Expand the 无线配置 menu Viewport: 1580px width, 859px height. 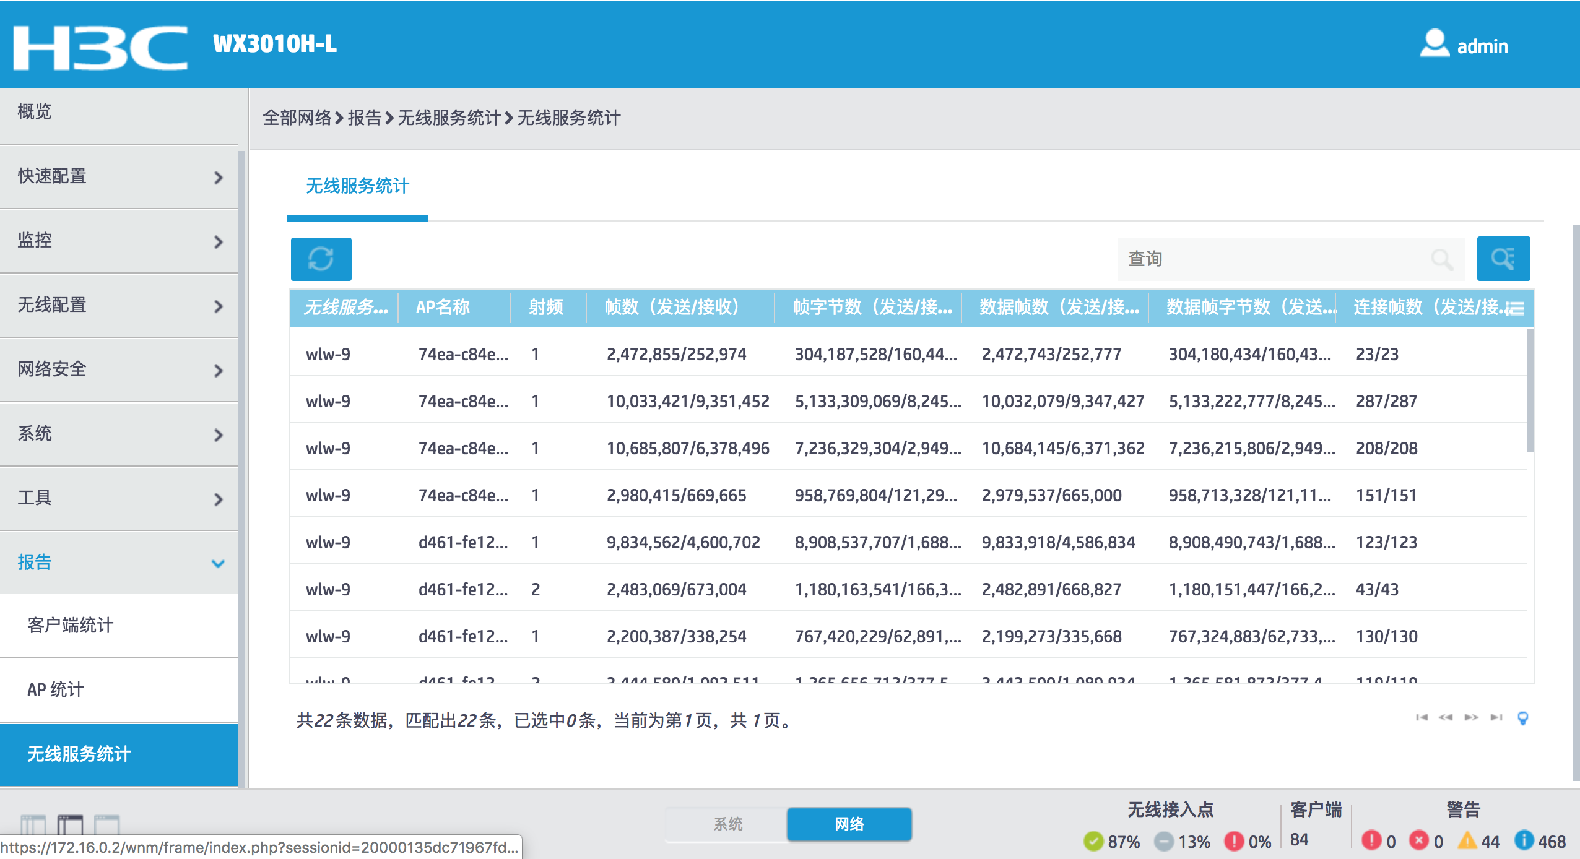click(119, 306)
